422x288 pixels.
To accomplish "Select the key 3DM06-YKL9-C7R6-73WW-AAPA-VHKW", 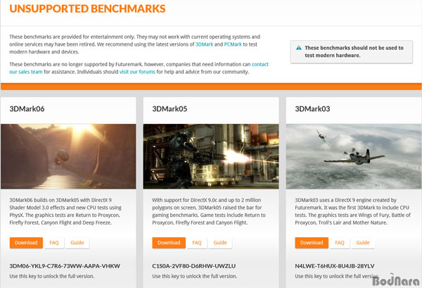I will pos(65,266).
